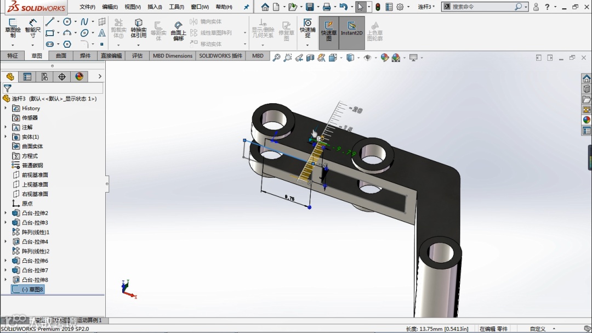Click the Quick Snaps (快速捕捉) icon
This screenshot has width=592, height=333.
click(x=308, y=28)
